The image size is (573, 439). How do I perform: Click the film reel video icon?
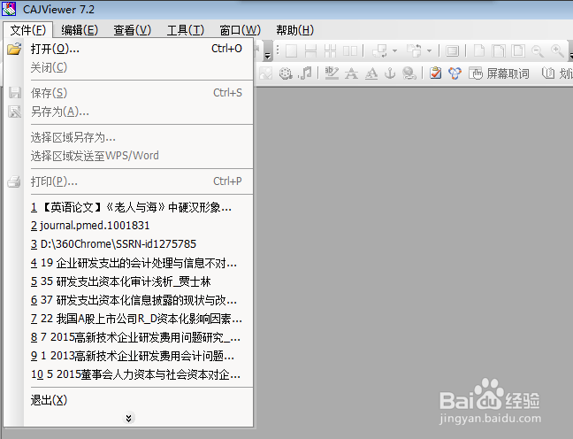[x=286, y=73]
